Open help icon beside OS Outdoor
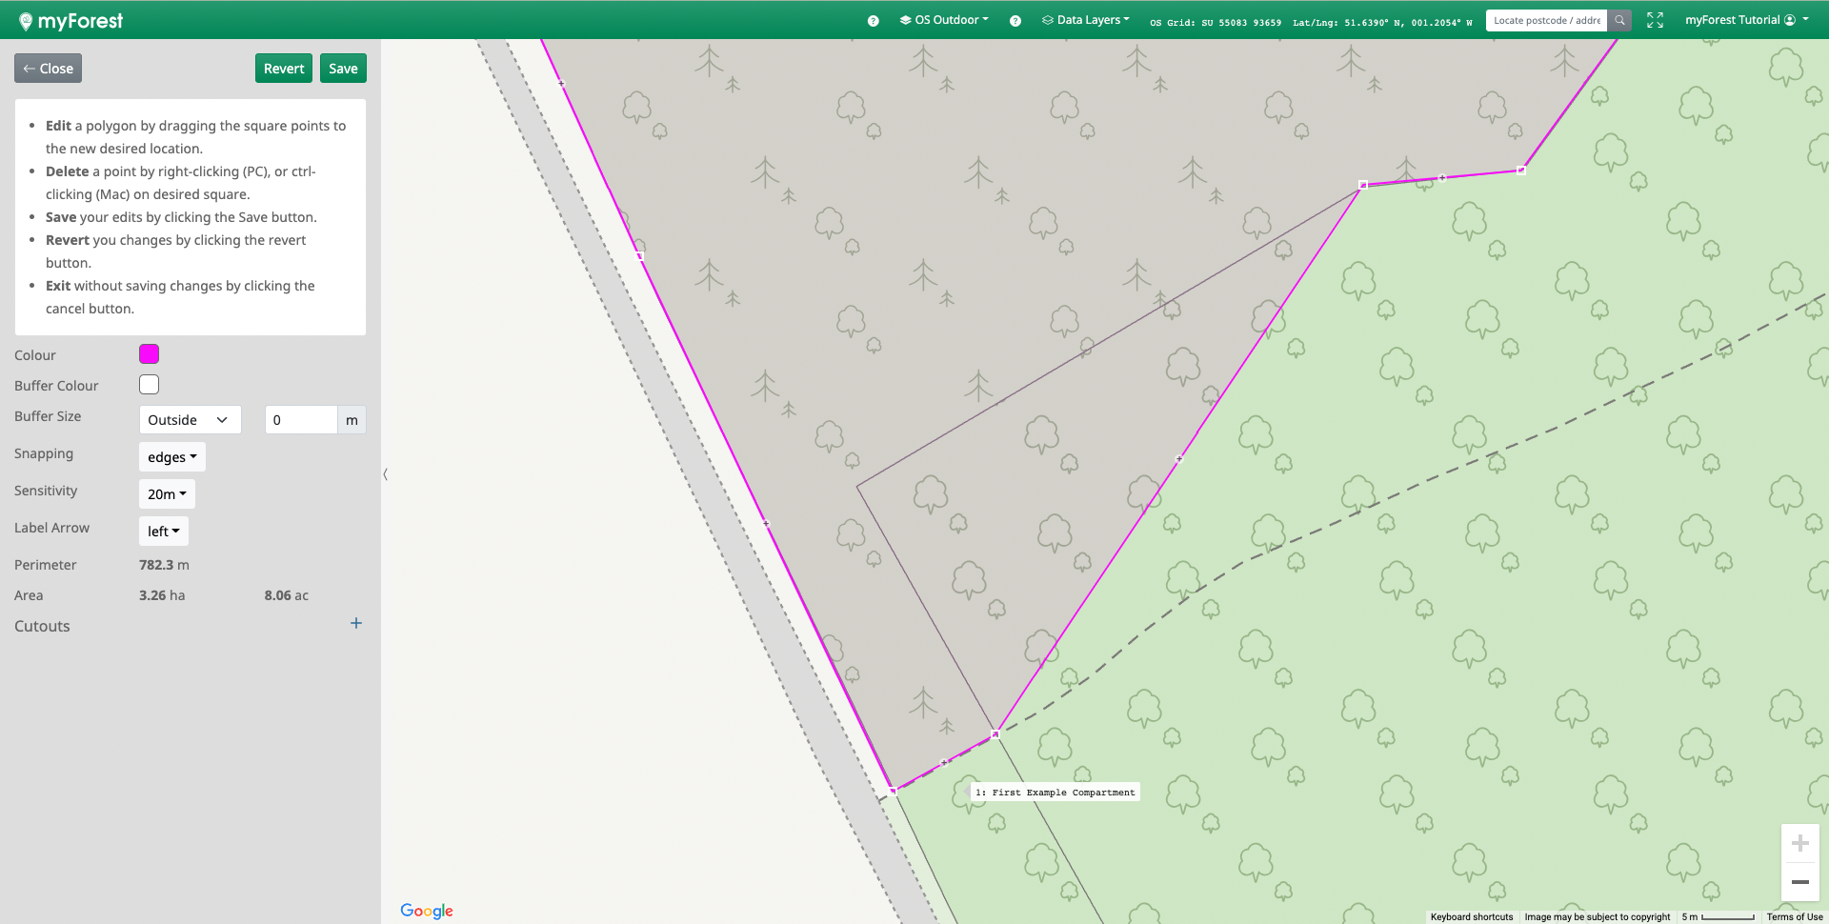This screenshot has height=924, width=1829. pos(873,21)
